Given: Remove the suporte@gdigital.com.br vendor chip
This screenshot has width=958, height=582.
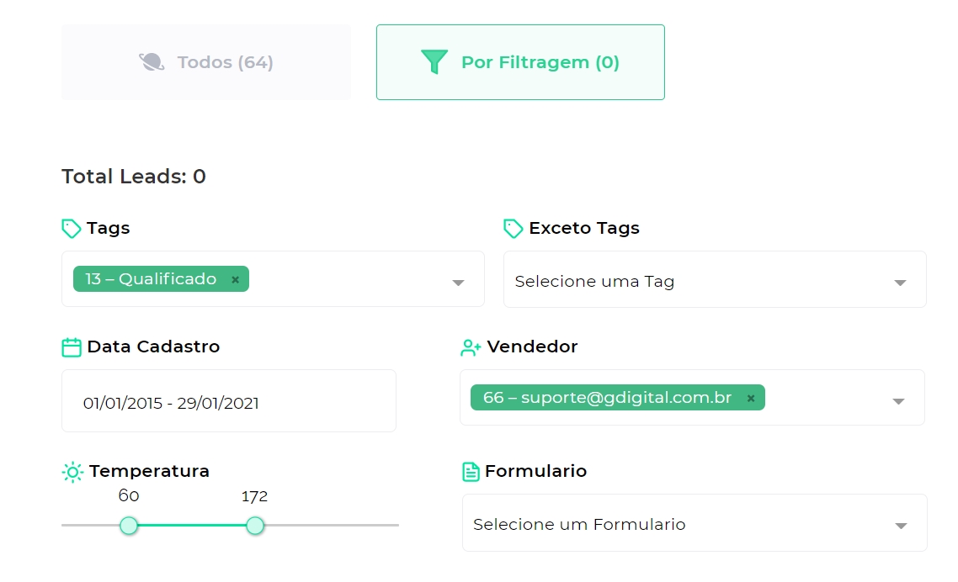Looking at the screenshot, I should pos(751,398).
